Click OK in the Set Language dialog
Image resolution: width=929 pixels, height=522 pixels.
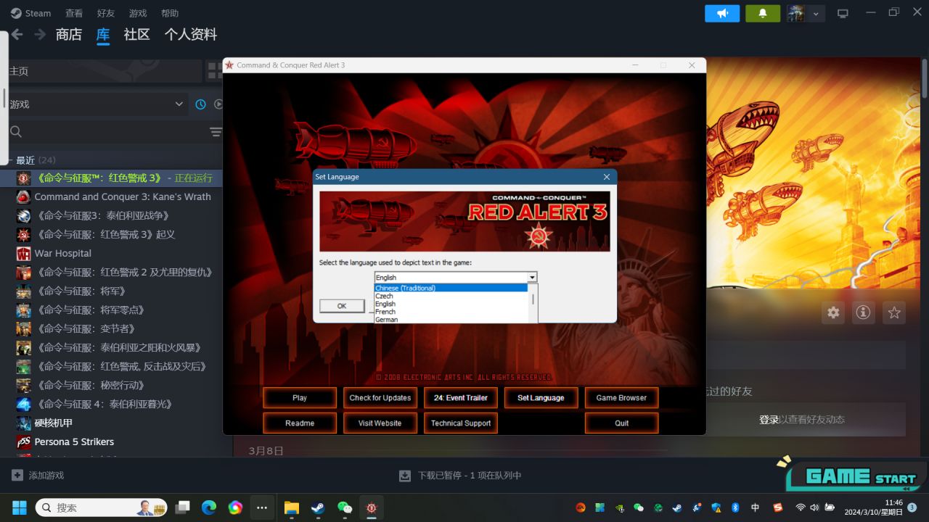(x=342, y=306)
